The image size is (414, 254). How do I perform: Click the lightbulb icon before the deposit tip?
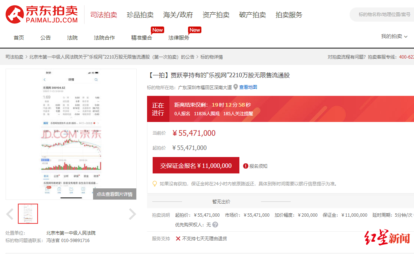point(154,184)
